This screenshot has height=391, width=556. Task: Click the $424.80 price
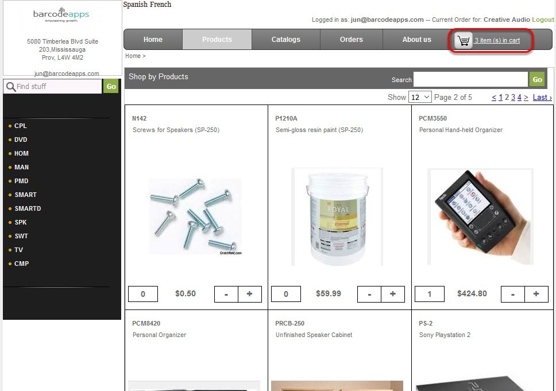point(472,293)
